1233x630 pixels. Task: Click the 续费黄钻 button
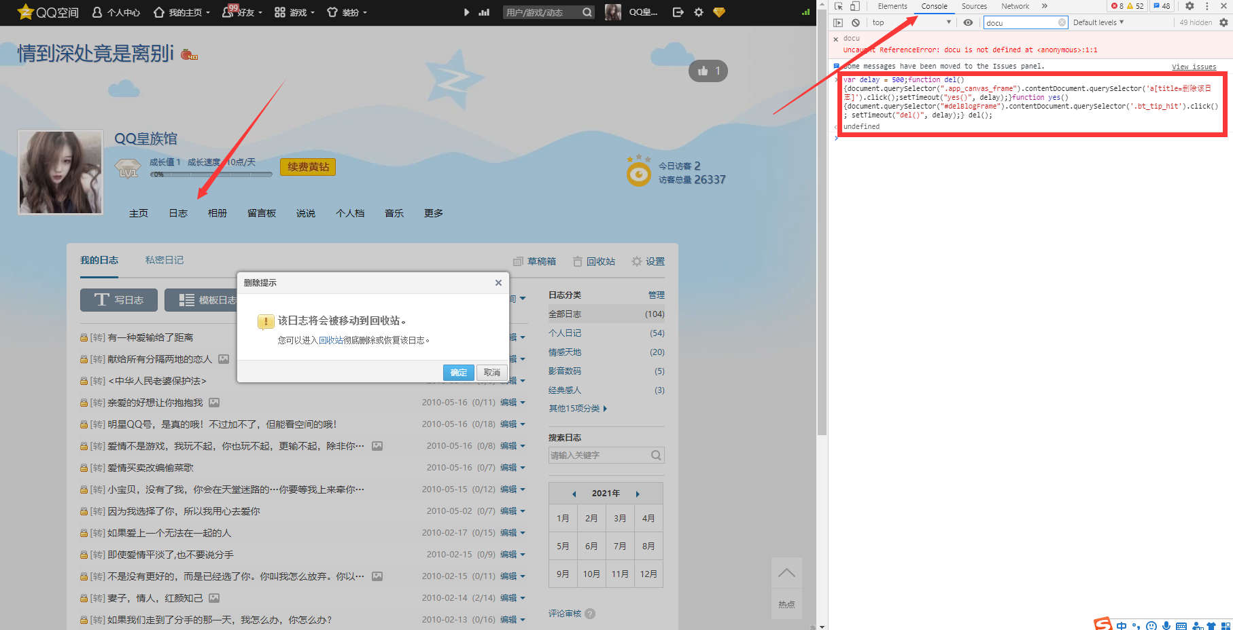[x=308, y=166]
